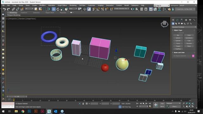Click the Use Pivot Point Center icon
This screenshot has width=203, height=114.
click(80, 9)
